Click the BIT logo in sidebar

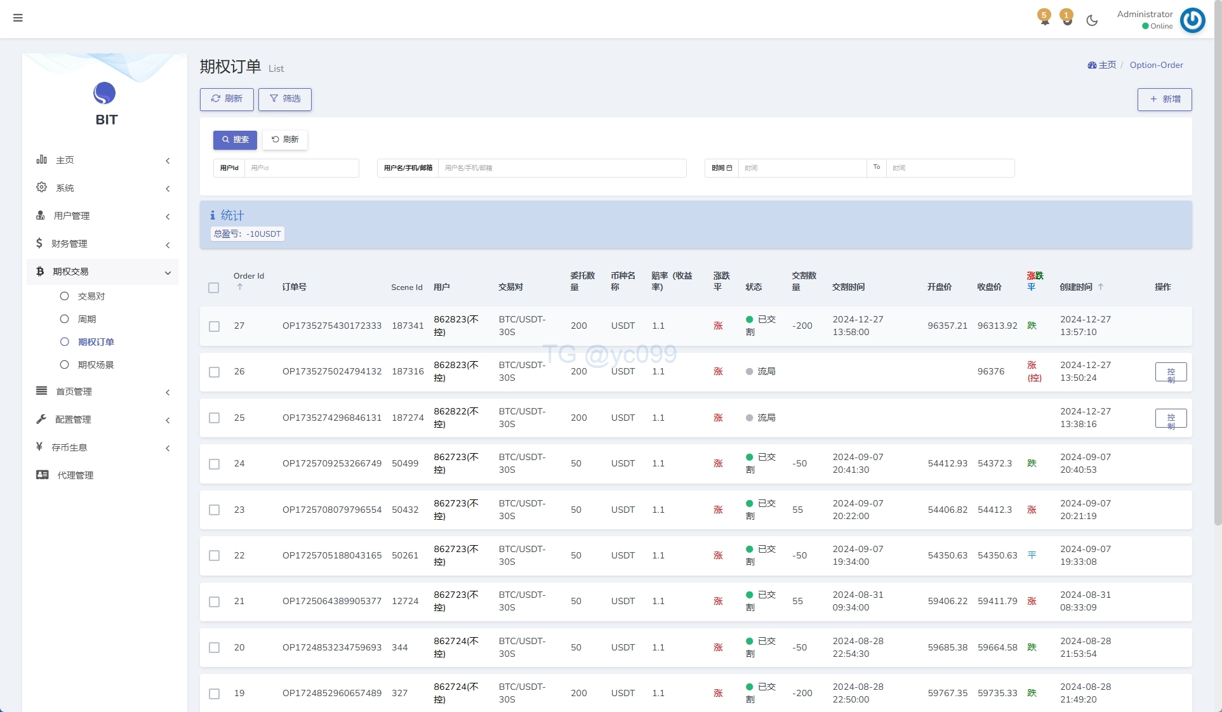click(x=105, y=94)
